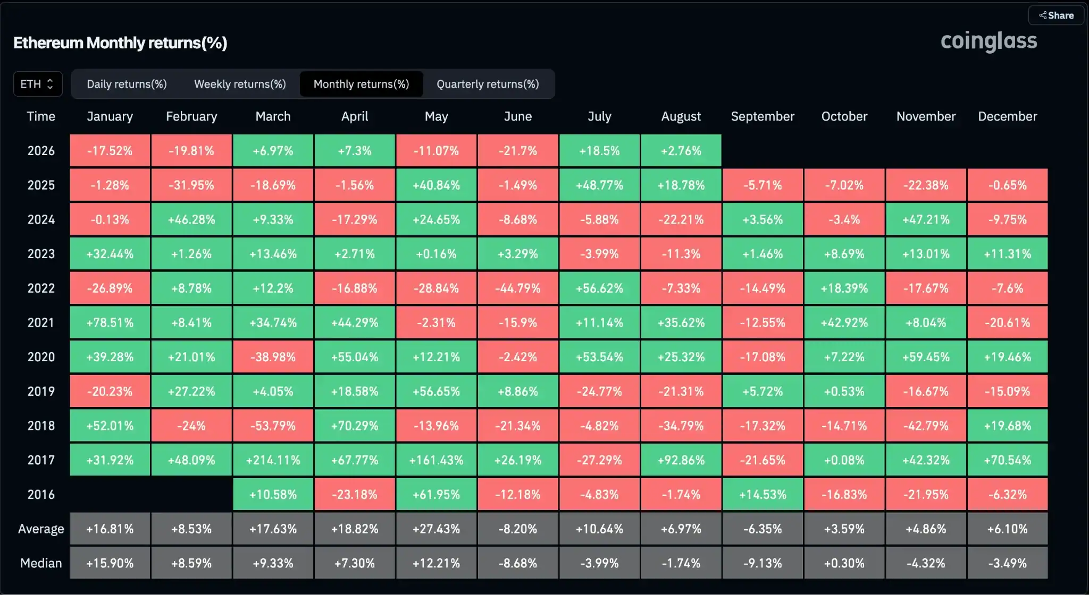
Task: Click the August column header
Action: (681, 116)
